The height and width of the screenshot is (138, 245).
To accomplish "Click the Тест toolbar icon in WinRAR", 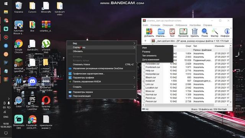I will point(172,33).
